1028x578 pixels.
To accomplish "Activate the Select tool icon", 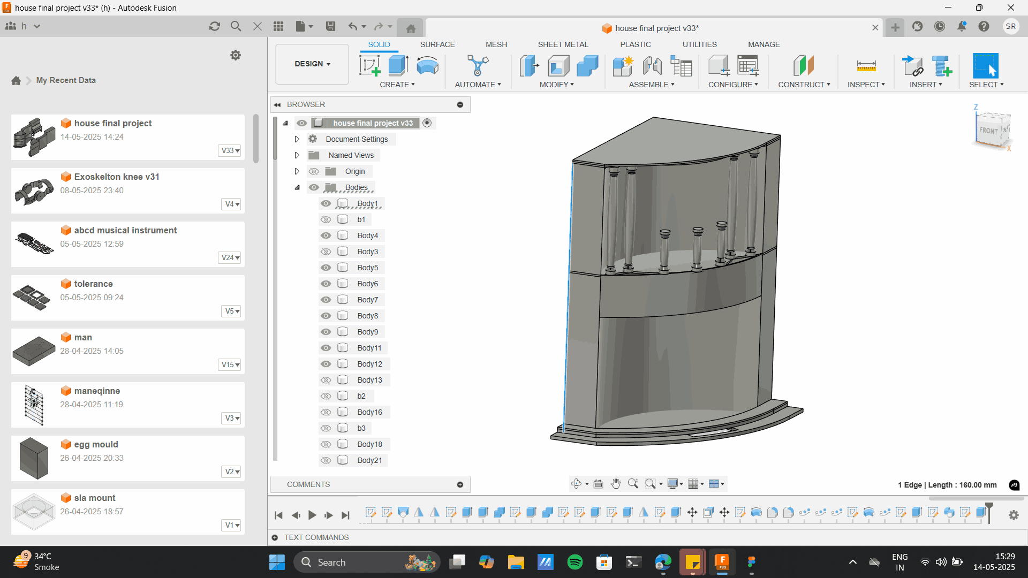I will [986, 66].
